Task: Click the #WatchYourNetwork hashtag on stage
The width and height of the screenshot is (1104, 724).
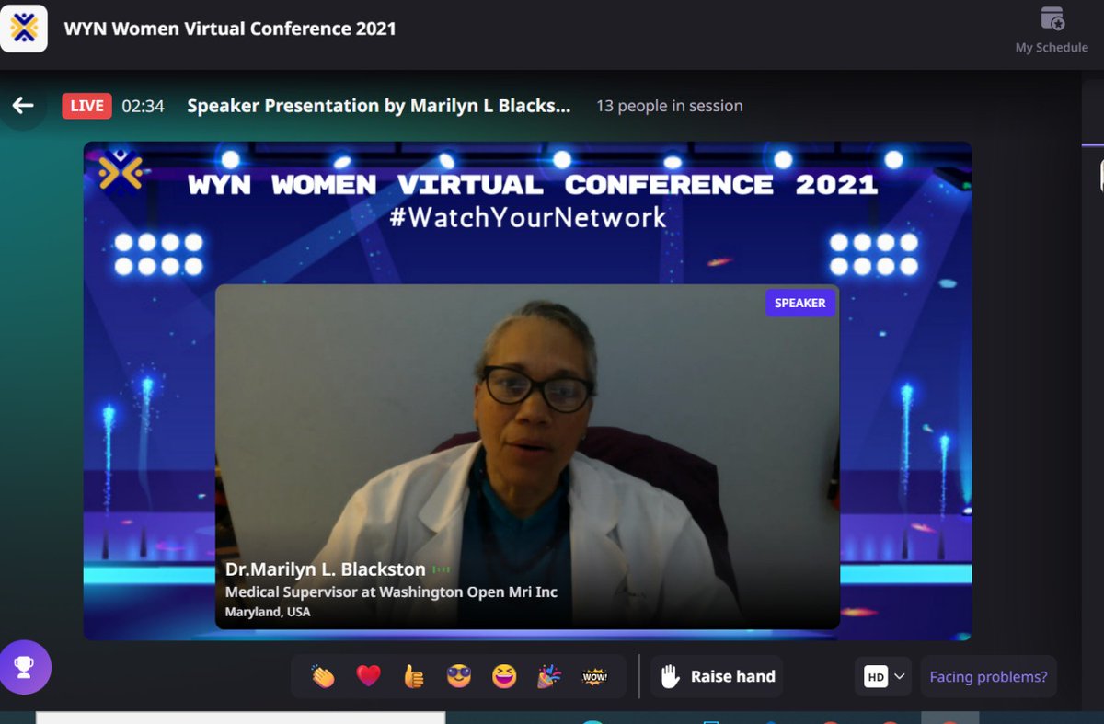Action: [x=529, y=217]
